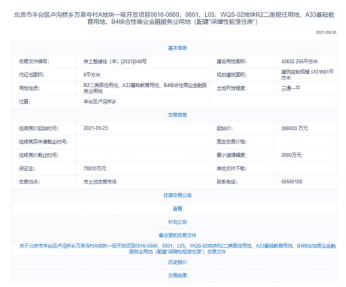Click the publish date 2021-08-30

coord(326,32)
